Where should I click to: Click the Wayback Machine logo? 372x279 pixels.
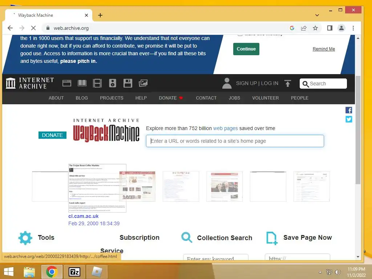pyautogui.click(x=106, y=130)
